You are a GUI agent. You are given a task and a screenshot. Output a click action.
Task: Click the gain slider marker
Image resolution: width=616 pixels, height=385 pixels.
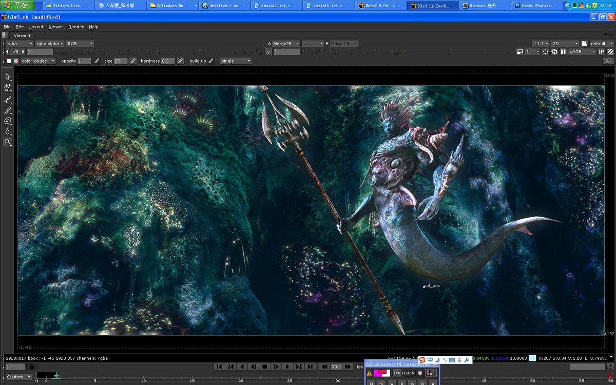pos(159,51)
